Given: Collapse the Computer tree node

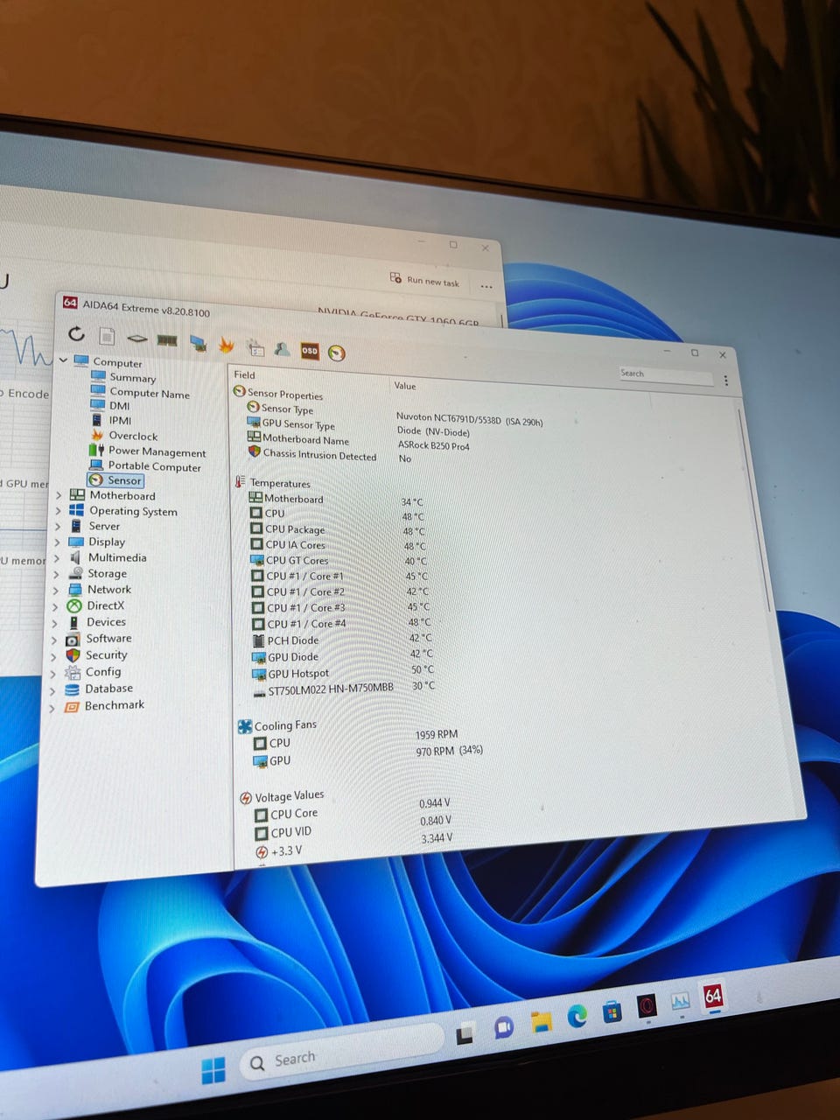Looking at the screenshot, I should tap(63, 360).
